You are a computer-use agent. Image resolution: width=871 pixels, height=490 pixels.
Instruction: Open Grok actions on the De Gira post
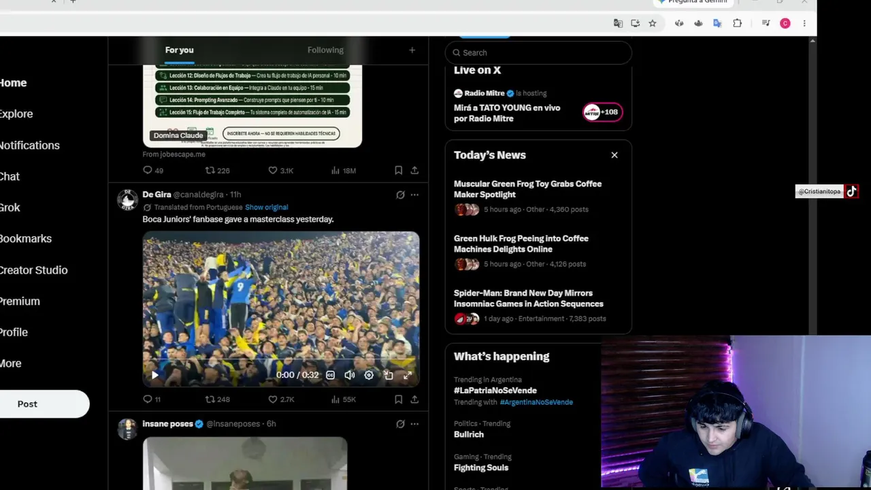[x=400, y=195]
